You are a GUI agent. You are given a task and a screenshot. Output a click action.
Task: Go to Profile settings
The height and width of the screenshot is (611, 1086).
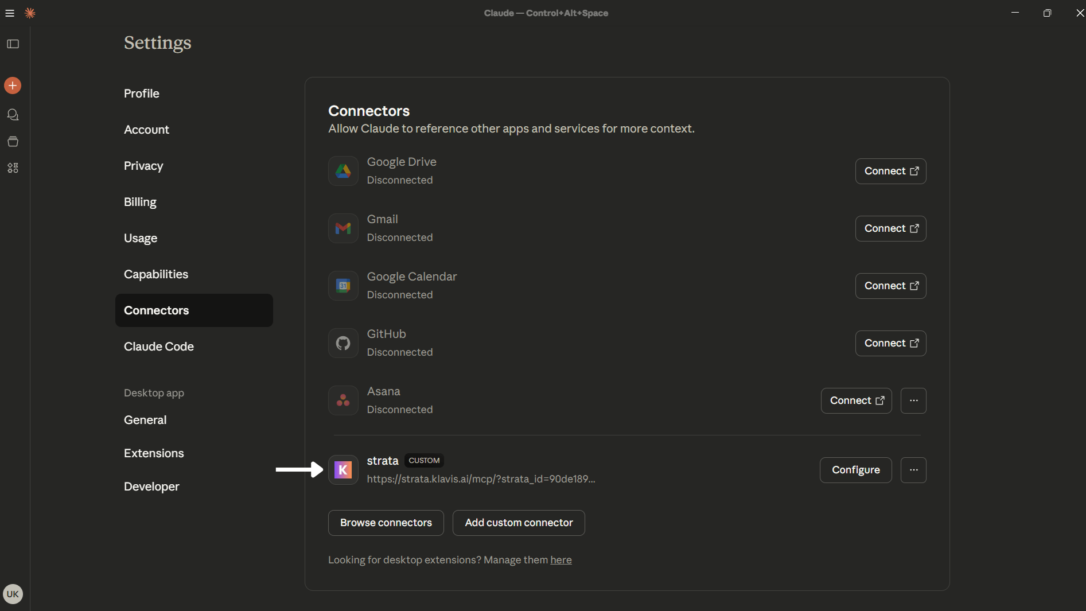point(142,94)
